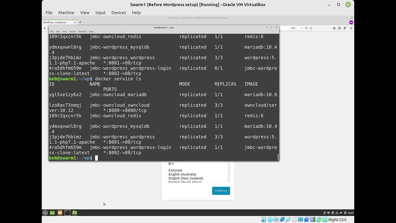Image resolution: width=396 pixels, height=223 pixels.
Task: Switch to Firefox in the panel
Action: tap(60, 212)
